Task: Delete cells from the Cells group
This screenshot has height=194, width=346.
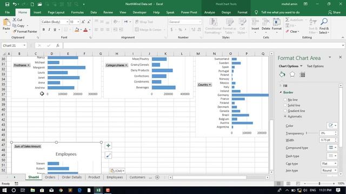Action: pyautogui.click(x=265, y=26)
